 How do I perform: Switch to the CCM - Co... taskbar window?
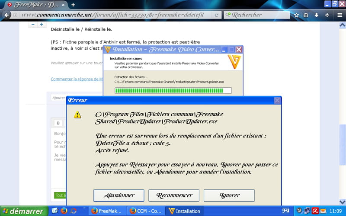(x=146, y=211)
